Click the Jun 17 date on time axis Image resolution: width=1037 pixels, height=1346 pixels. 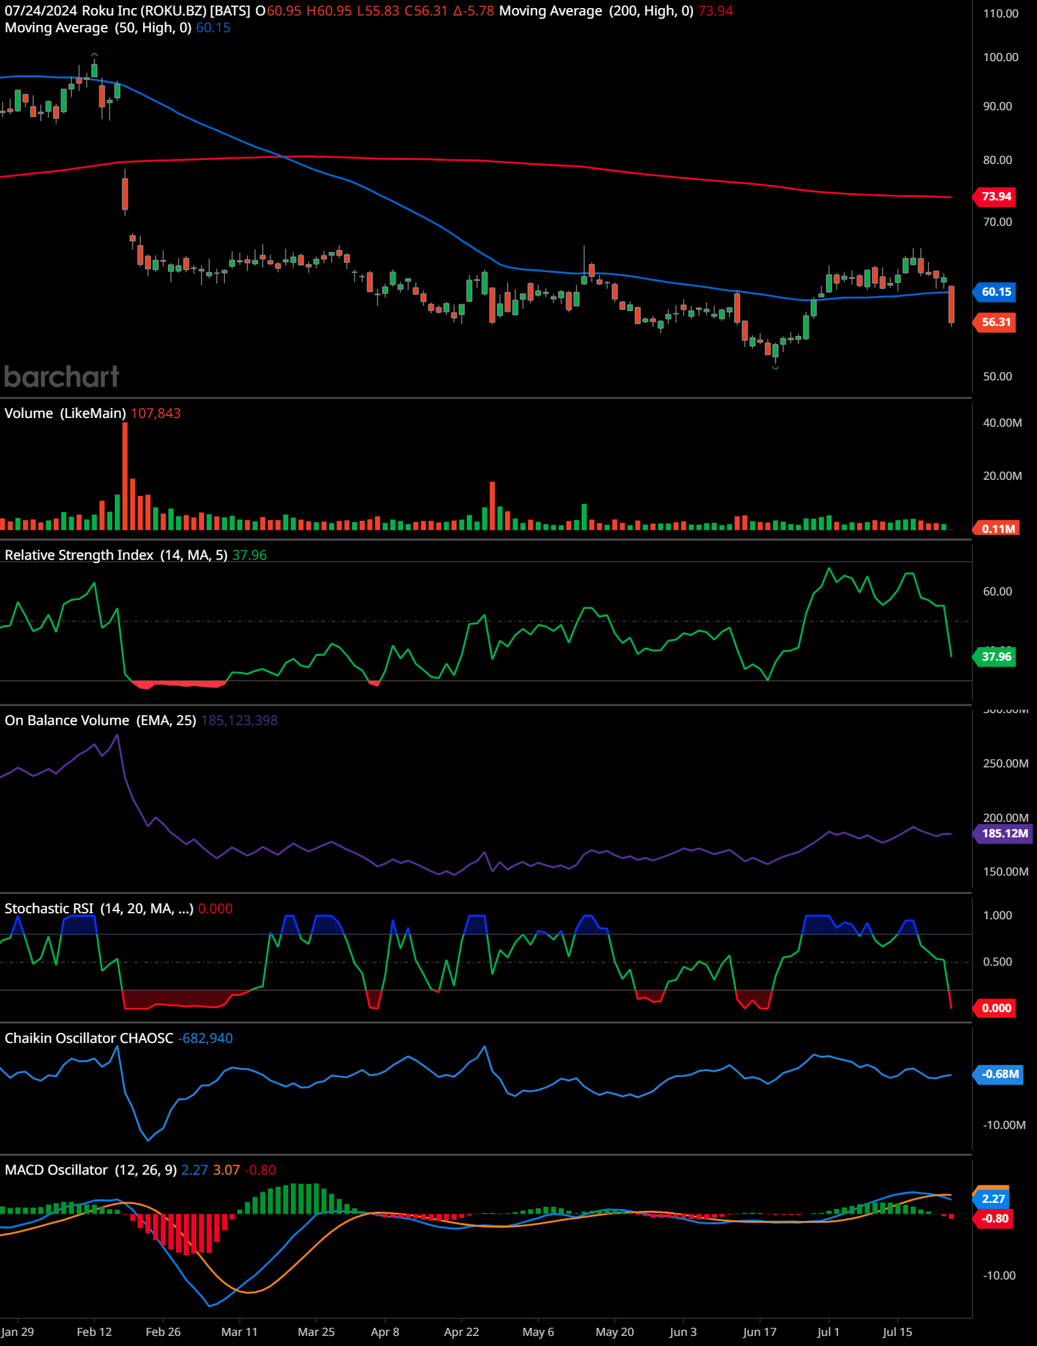pos(760,1332)
